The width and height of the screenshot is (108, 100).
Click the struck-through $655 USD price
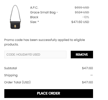click(82, 8)
